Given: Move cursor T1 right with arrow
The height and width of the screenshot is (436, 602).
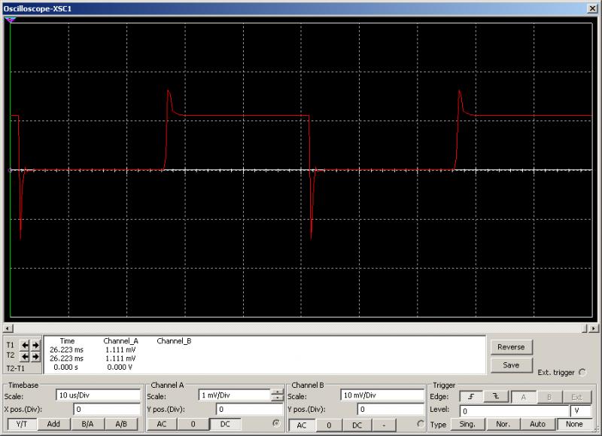Looking at the screenshot, I should pyautogui.click(x=35, y=345).
